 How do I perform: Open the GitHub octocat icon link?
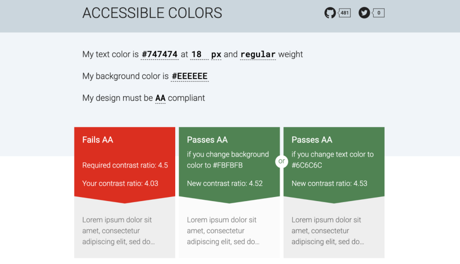tap(330, 13)
